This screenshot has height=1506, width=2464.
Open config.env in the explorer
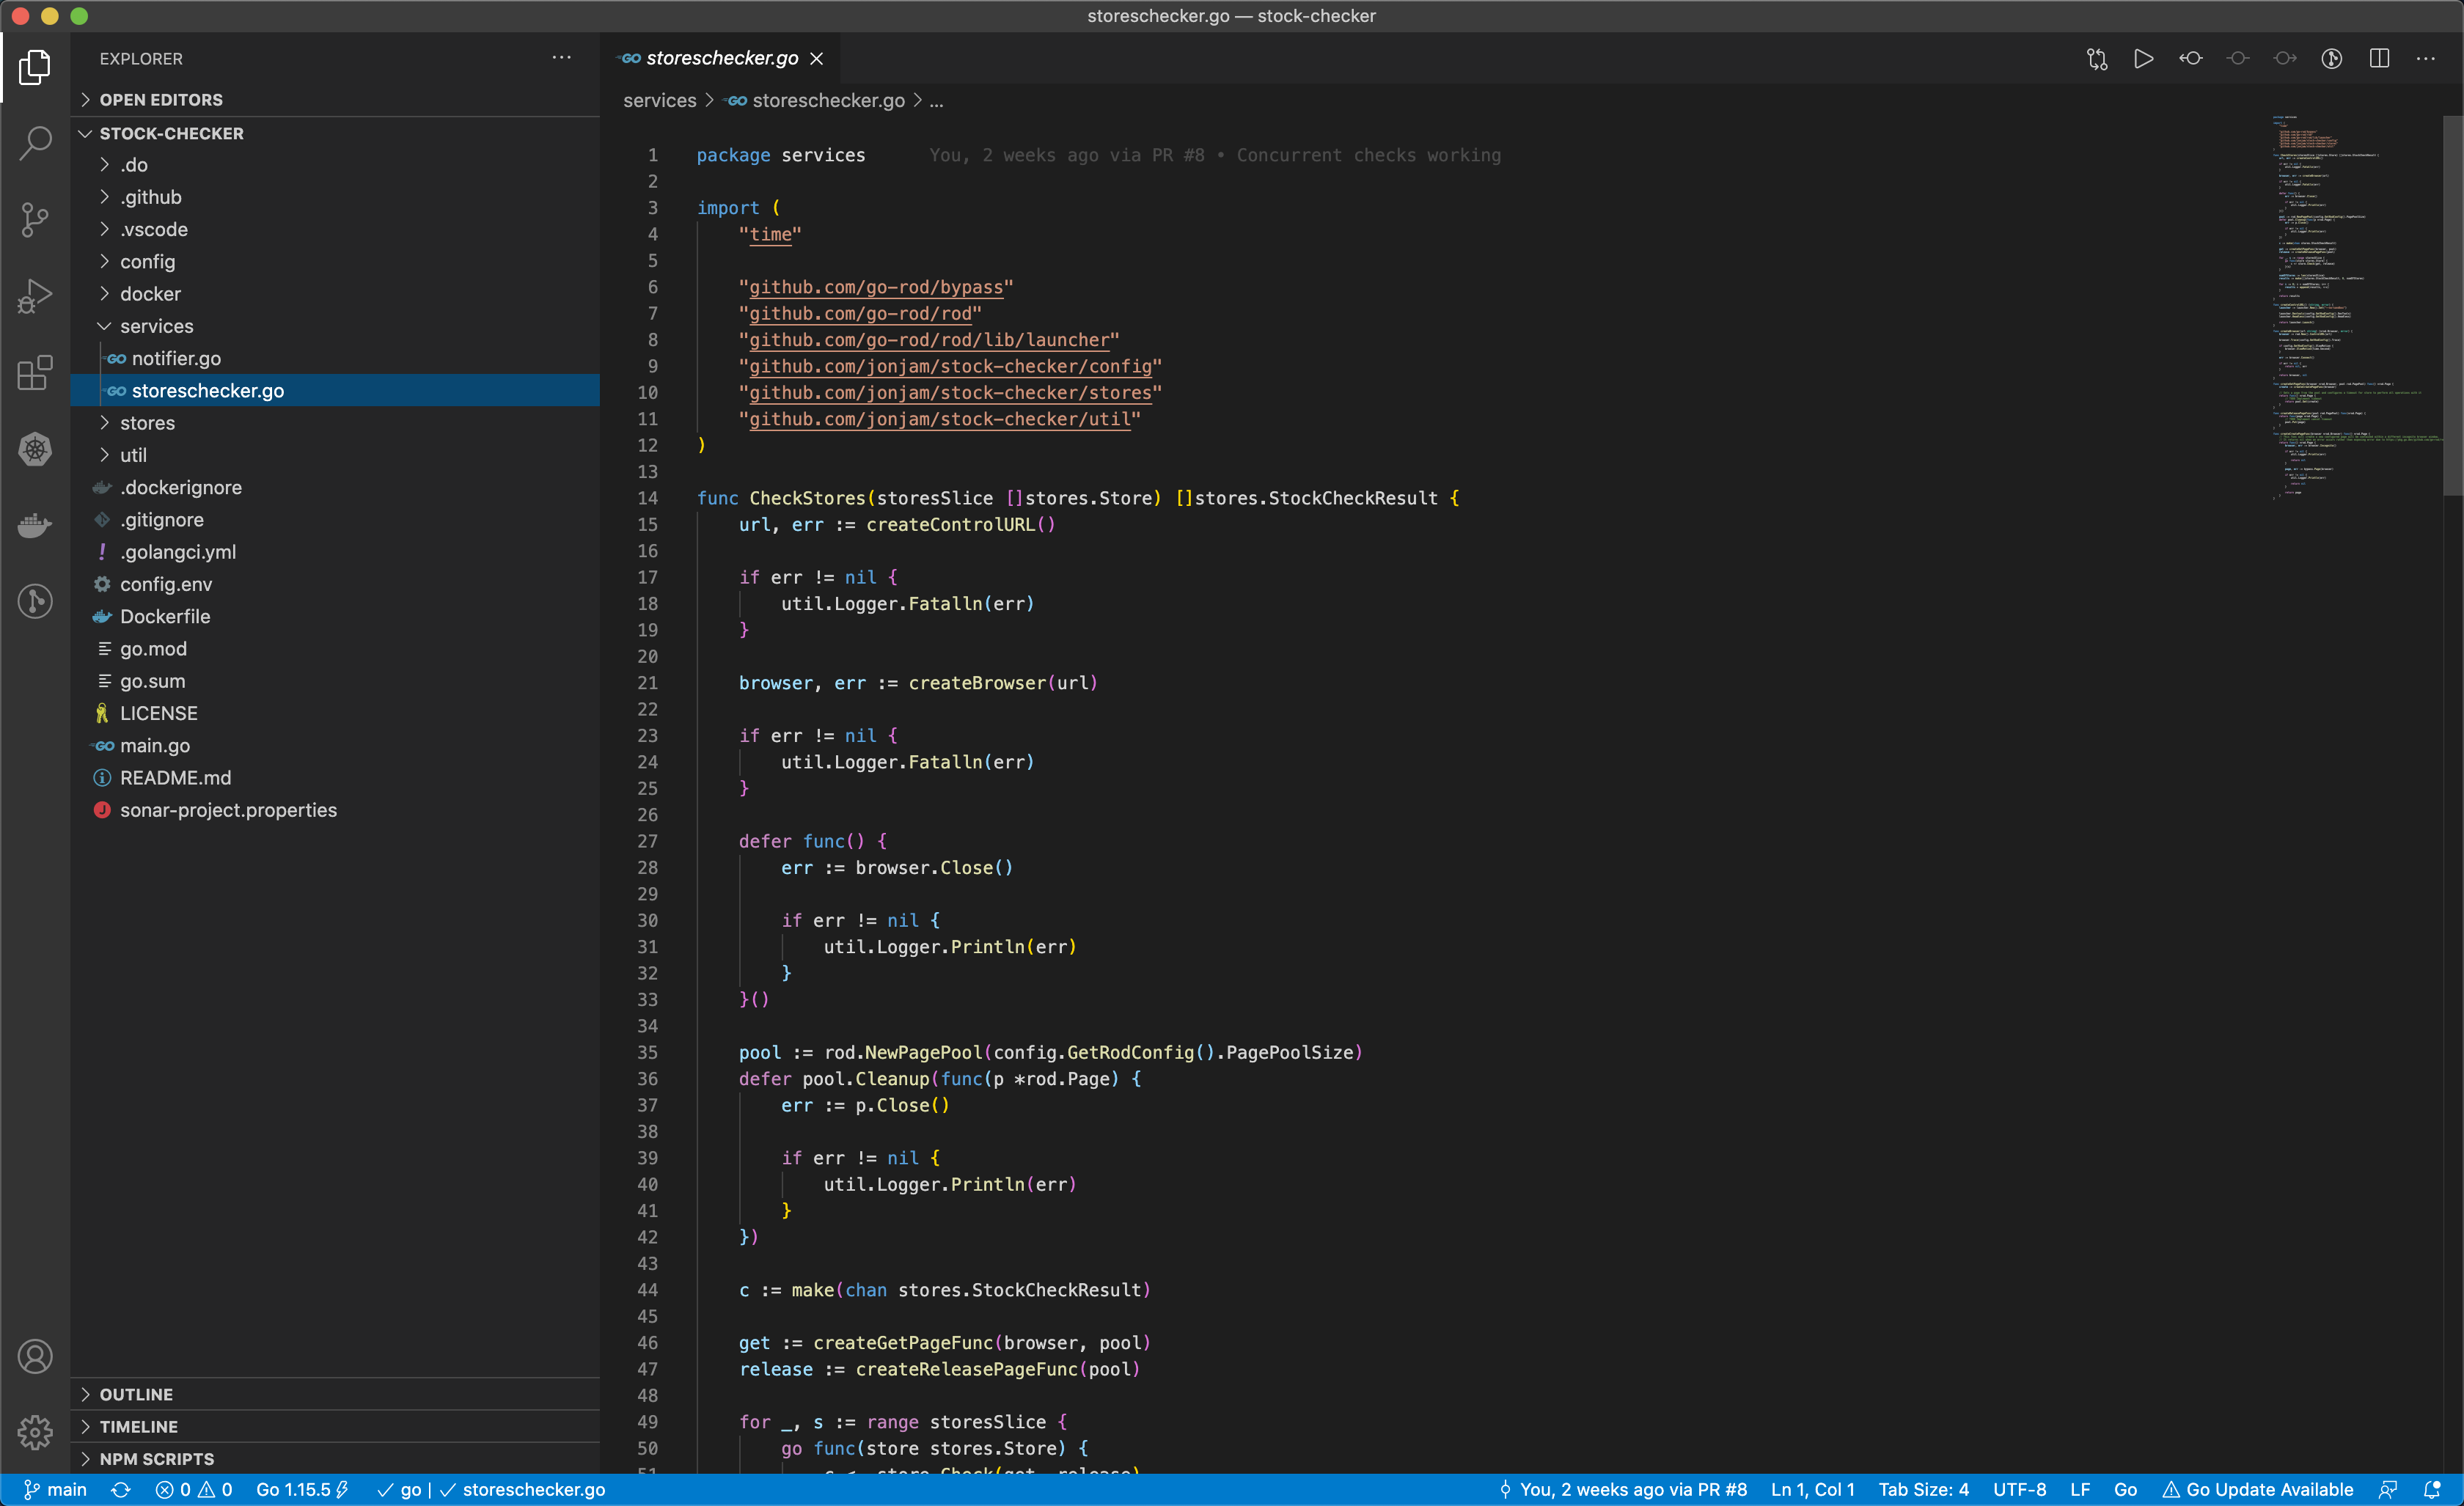click(x=335, y=584)
